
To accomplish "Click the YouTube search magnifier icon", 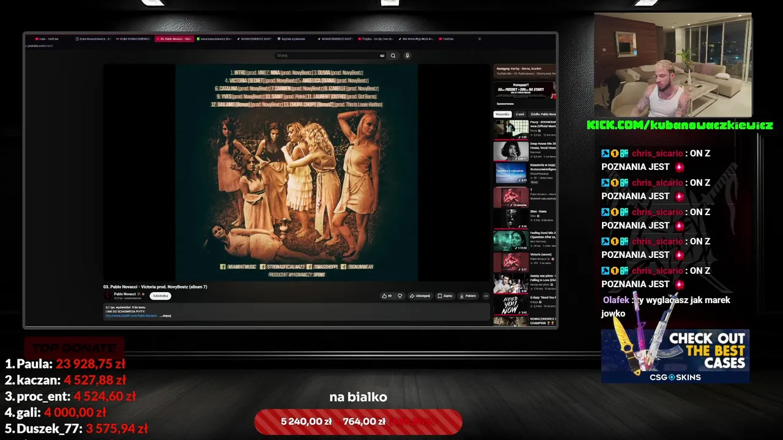I will pos(393,56).
